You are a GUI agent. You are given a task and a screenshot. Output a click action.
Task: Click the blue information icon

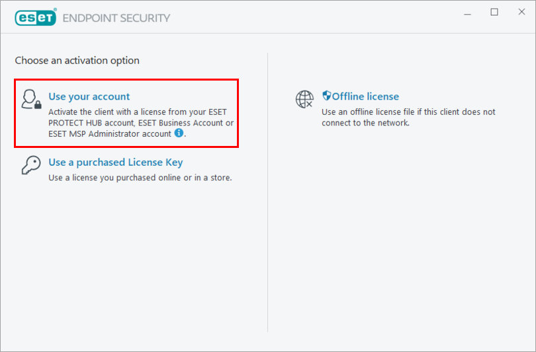tap(179, 133)
